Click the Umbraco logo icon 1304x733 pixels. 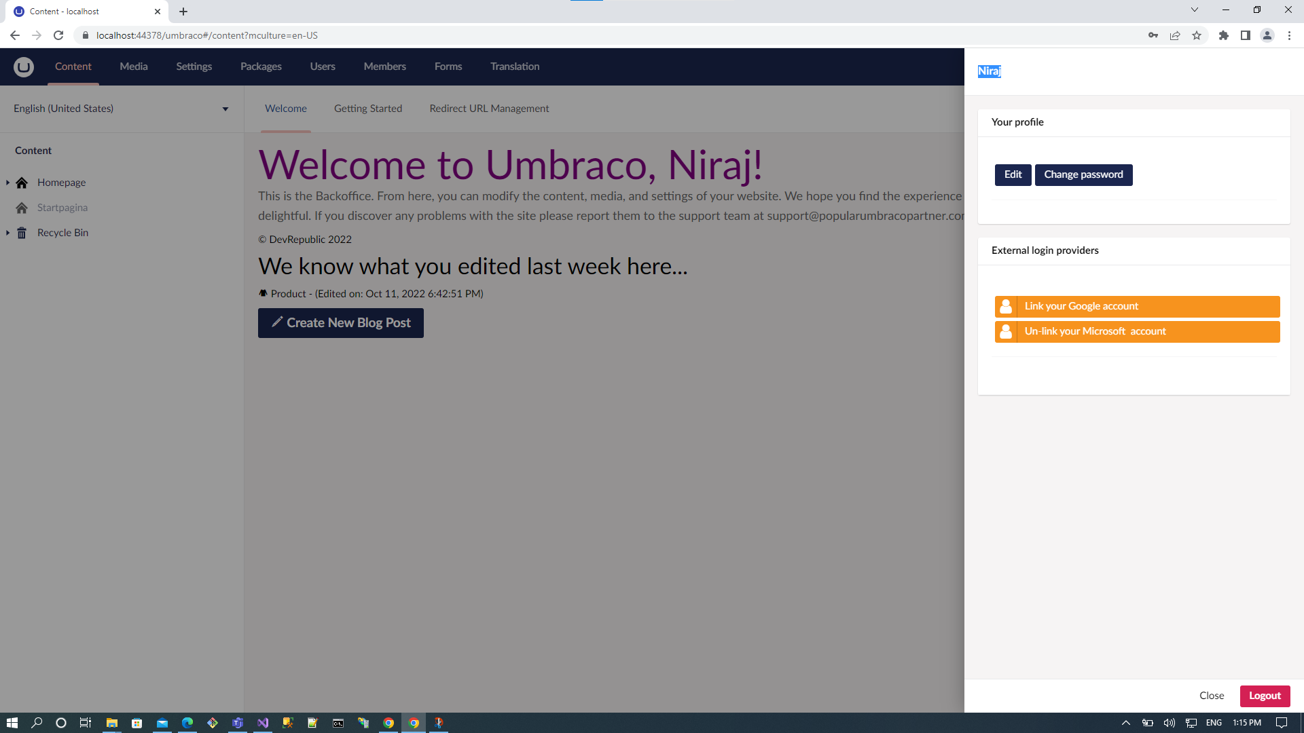pyautogui.click(x=23, y=67)
